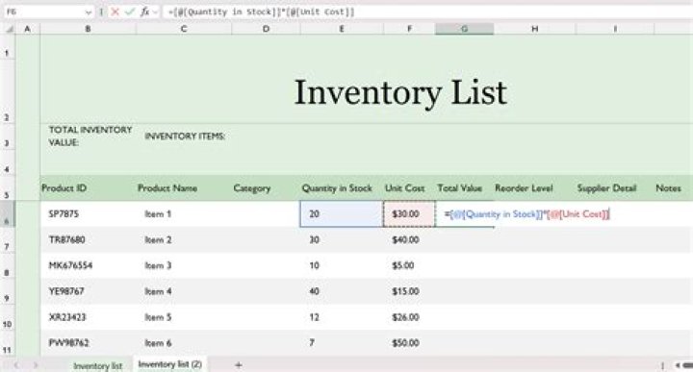Image resolution: width=693 pixels, height=372 pixels.
Task: Select quantity cell showing 20
Action: pos(342,214)
